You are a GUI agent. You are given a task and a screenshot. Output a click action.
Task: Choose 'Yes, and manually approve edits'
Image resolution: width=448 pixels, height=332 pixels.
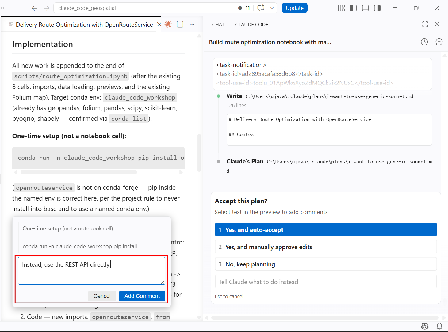tap(326, 247)
